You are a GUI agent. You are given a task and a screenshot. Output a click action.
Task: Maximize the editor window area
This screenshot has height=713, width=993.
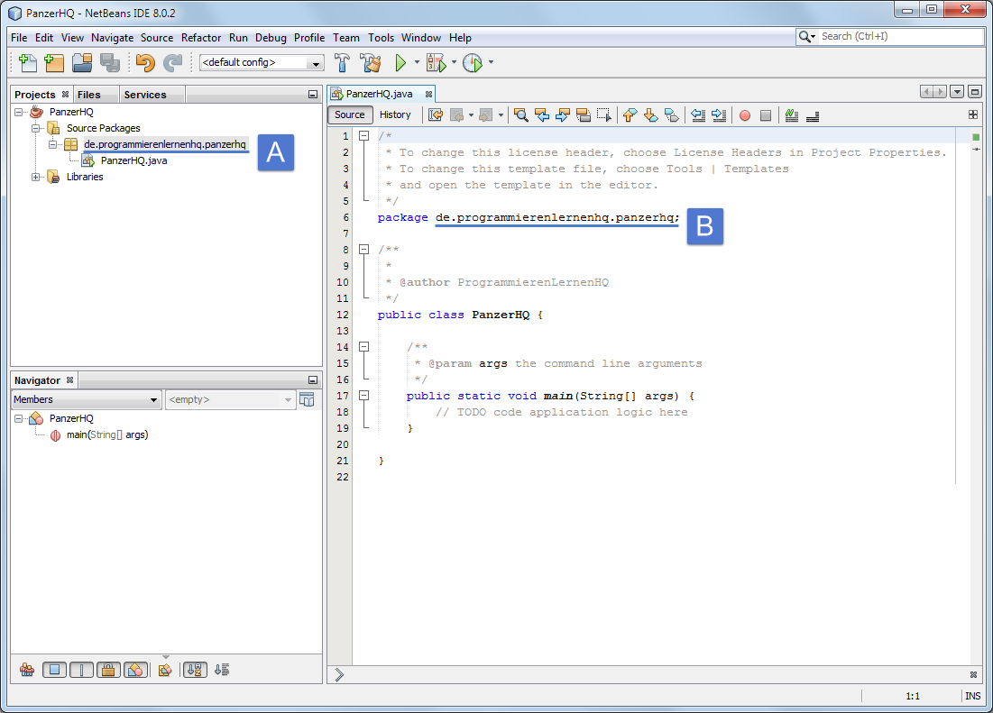coord(975,92)
